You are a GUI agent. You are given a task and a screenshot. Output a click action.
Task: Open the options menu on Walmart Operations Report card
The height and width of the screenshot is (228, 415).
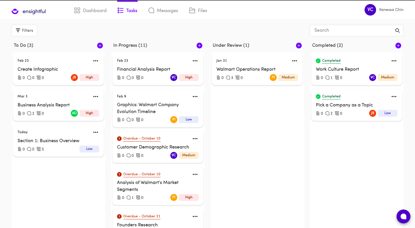tap(295, 61)
